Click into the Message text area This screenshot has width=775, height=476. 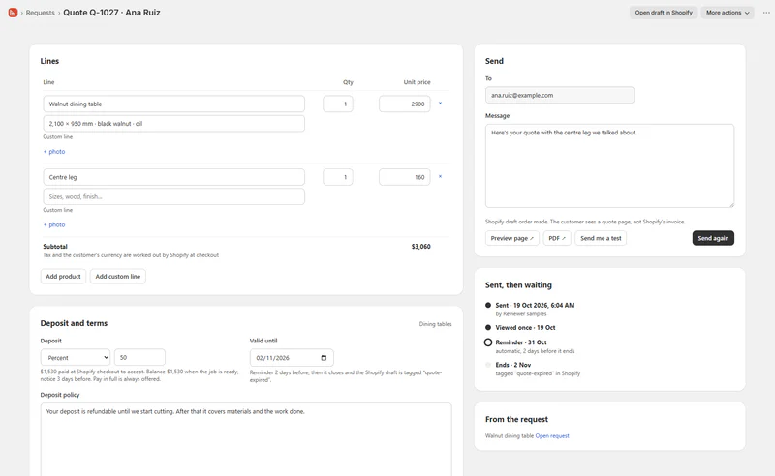tap(609, 165)
